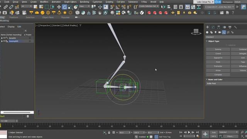Select the Space Warps category icon
Viewport: 247px width, 139px height.
228,32
